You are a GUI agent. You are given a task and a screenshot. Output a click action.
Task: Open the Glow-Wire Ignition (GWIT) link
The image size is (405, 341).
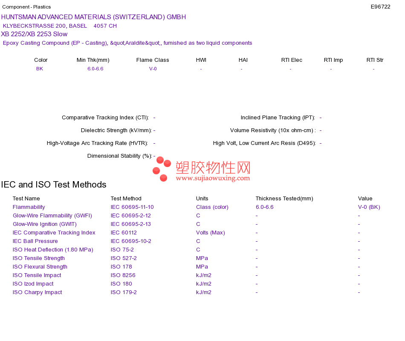pyautogui.click(x=45, y=224)
